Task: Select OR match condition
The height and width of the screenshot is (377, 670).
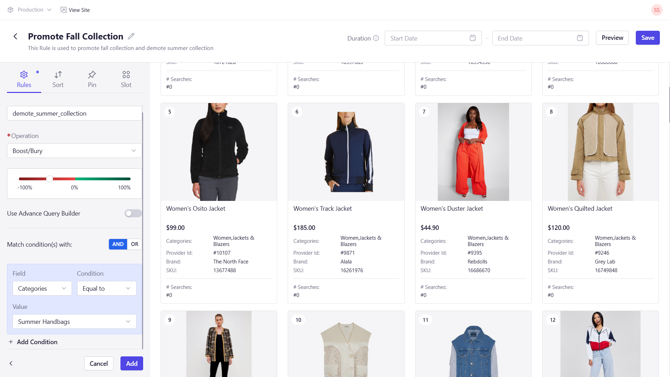Action: [x=134, y=244]
